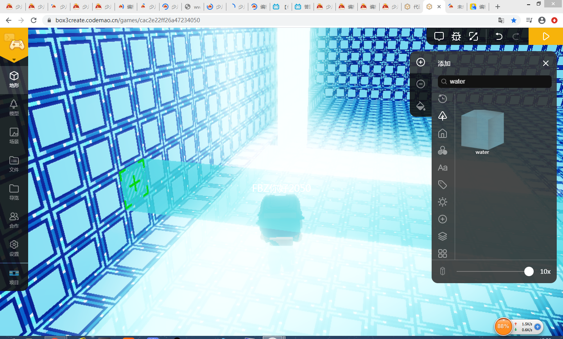This screenshot has width=563, height=339.
Task: Switch to the 代 cube-icon tab
Action: point(412,7)
